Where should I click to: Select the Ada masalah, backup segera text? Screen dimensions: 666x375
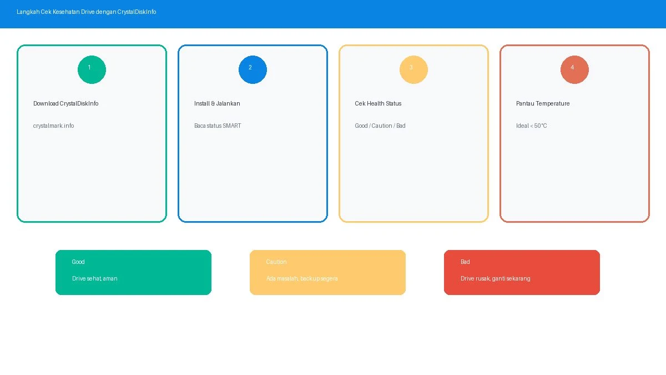coord(302,279)
